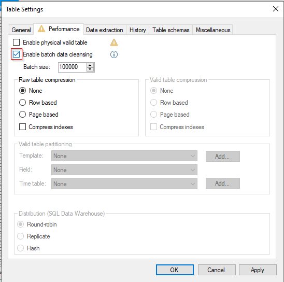Open the Time table dropdown
Screen dimensions: 284x282
pyautogui.click(x=124, y=184)
